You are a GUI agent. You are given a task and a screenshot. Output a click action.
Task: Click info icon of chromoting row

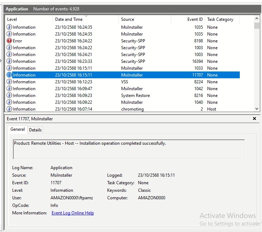[x=9, y=109]
